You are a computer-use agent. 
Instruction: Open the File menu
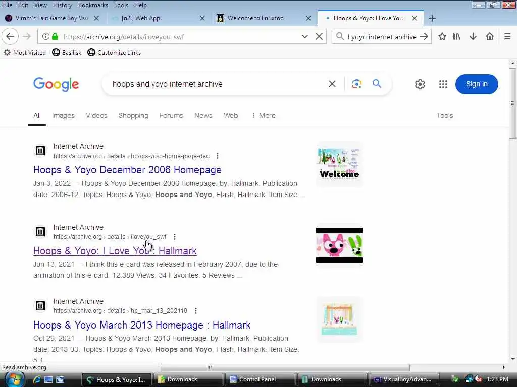pos(7,5)
